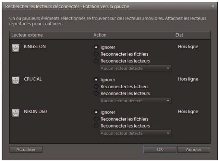Click the Actualiser button
The image size is (220, 161).
[x=26, y=150]
